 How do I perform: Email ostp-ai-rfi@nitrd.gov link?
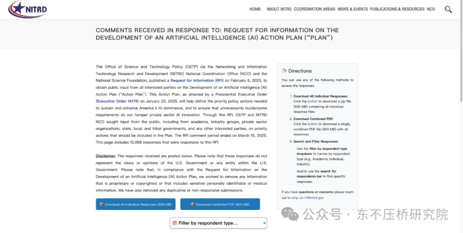point(307,198)
